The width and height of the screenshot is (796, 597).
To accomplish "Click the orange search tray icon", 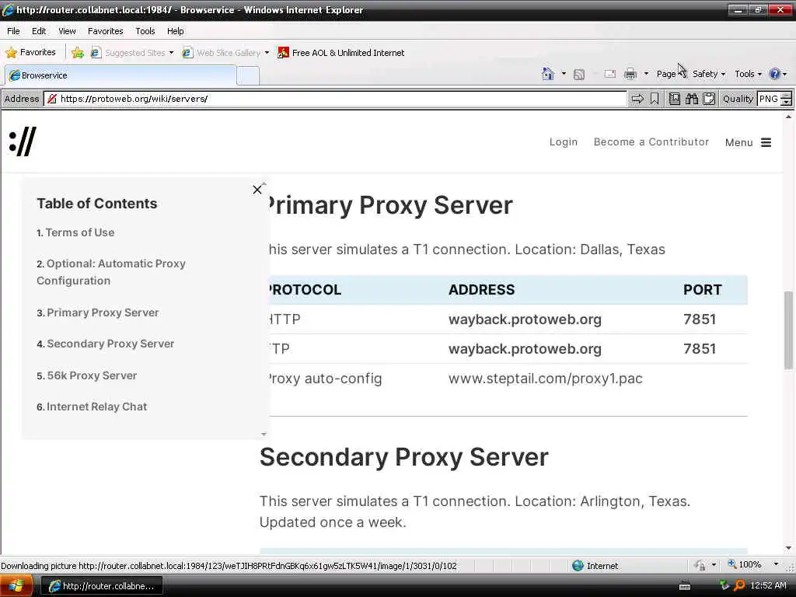I will point(740,586).
